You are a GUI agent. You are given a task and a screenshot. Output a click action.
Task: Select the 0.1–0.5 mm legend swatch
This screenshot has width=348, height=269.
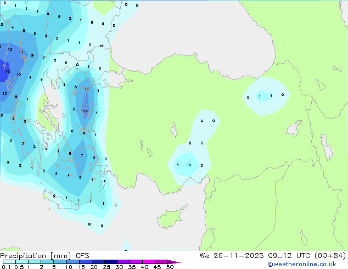point(9,262)
